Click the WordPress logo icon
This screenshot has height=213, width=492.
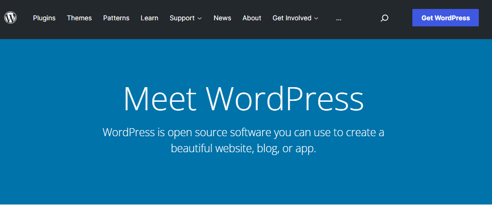pos(10,18)
